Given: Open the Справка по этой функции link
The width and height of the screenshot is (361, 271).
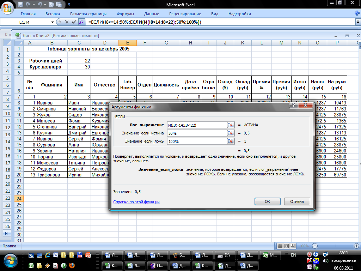Looking at the screenshot, I should [x=136, y=202].
